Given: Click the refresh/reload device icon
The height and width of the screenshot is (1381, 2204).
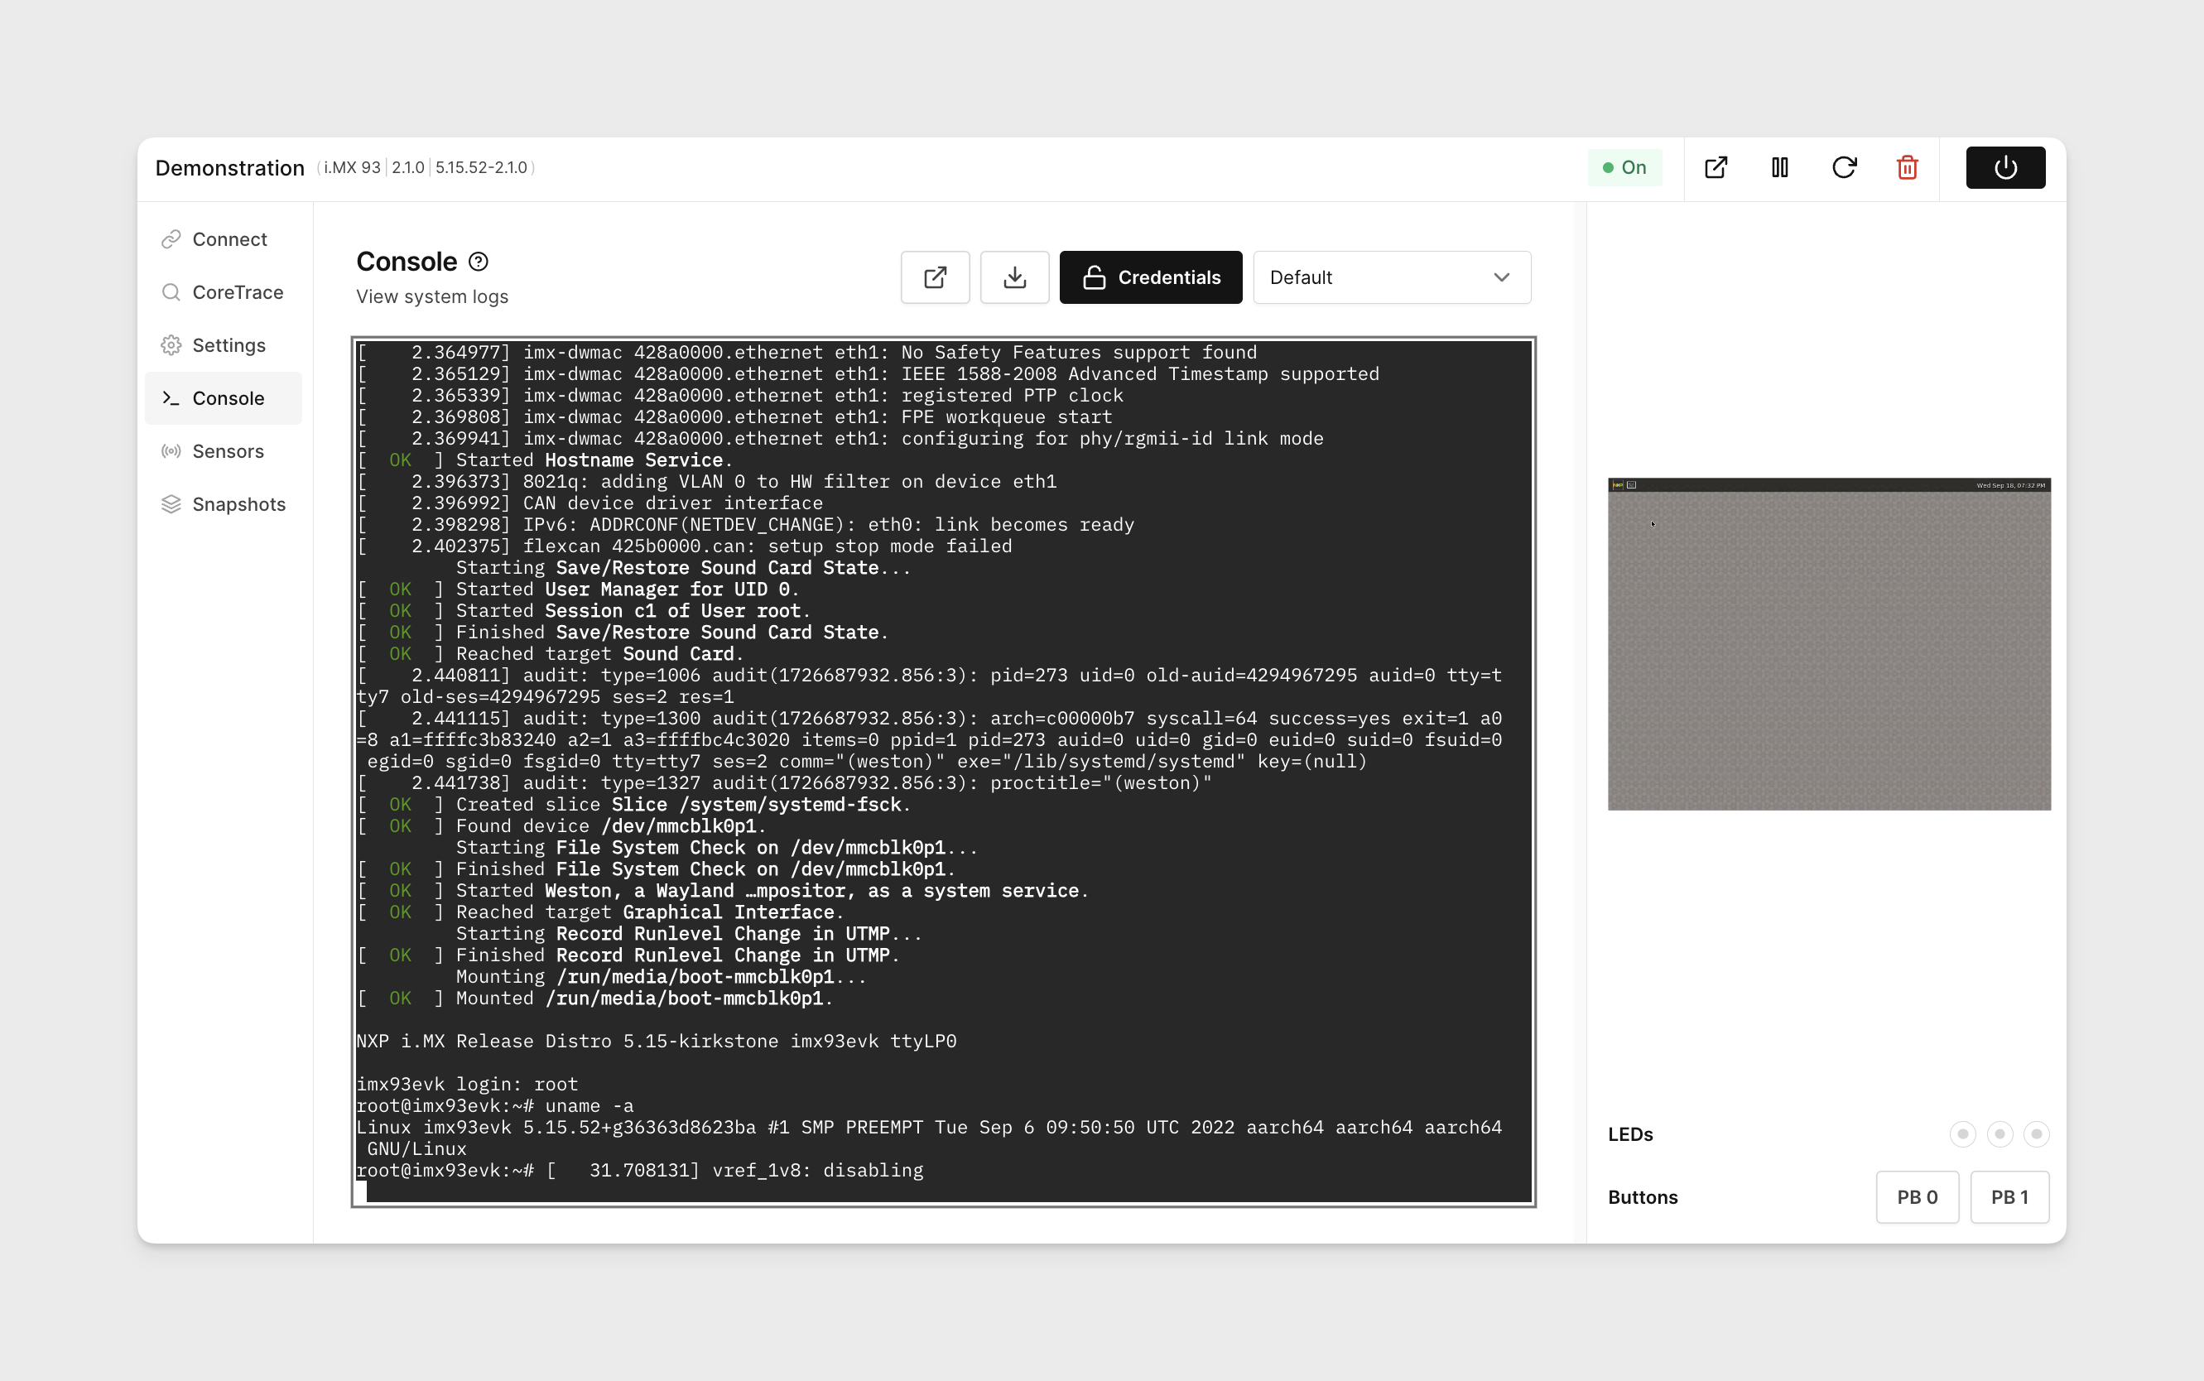Looking at the screenshot, I should pos(1843,166).
